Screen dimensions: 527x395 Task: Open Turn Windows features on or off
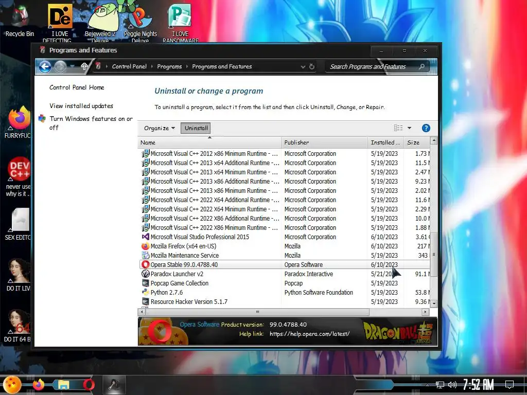pos(91,123)
